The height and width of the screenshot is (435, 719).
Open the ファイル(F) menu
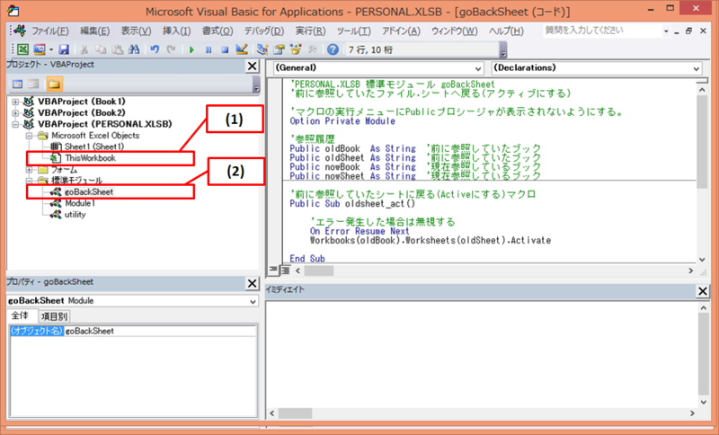pyautogui.click(x=50, y=31)
